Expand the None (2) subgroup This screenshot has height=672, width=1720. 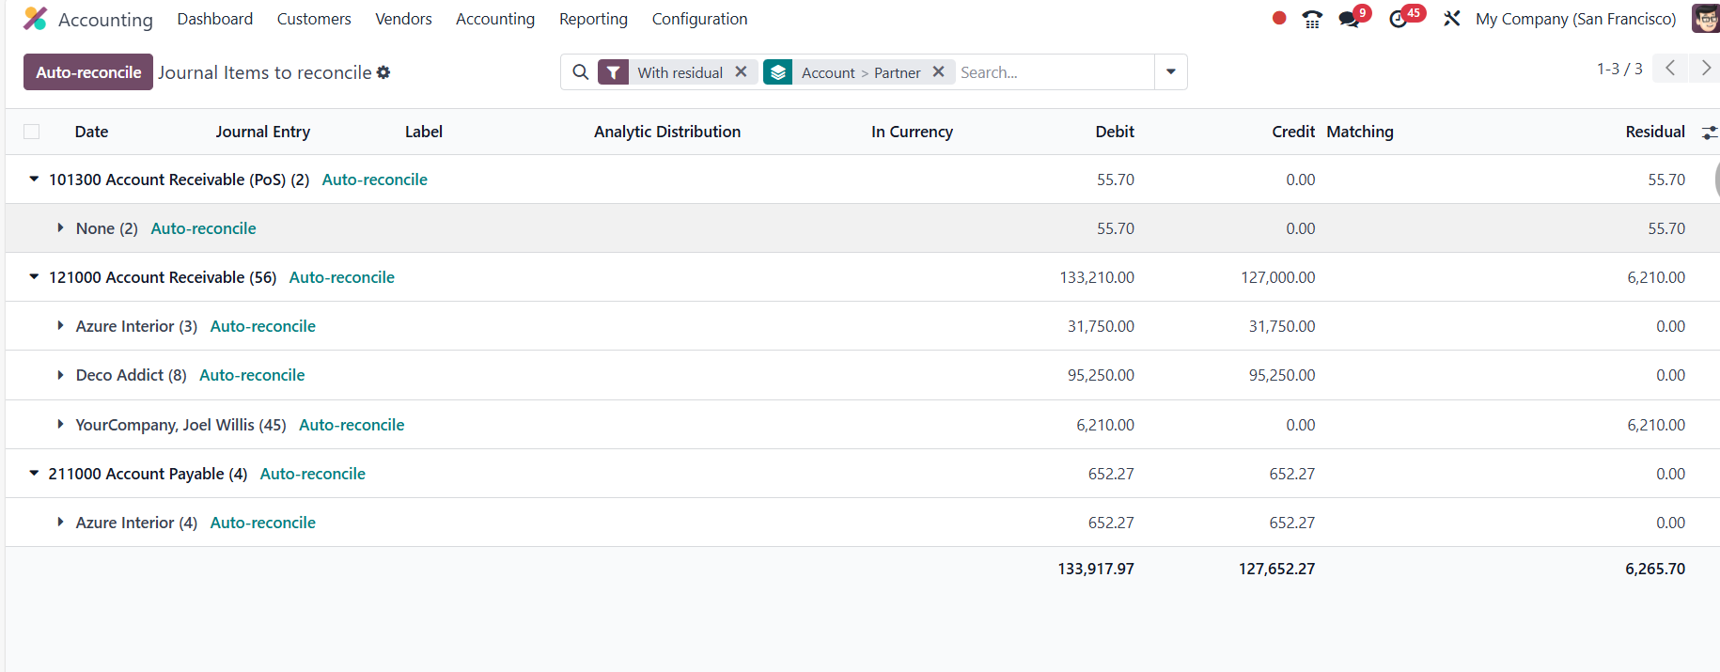pos(60,228)
